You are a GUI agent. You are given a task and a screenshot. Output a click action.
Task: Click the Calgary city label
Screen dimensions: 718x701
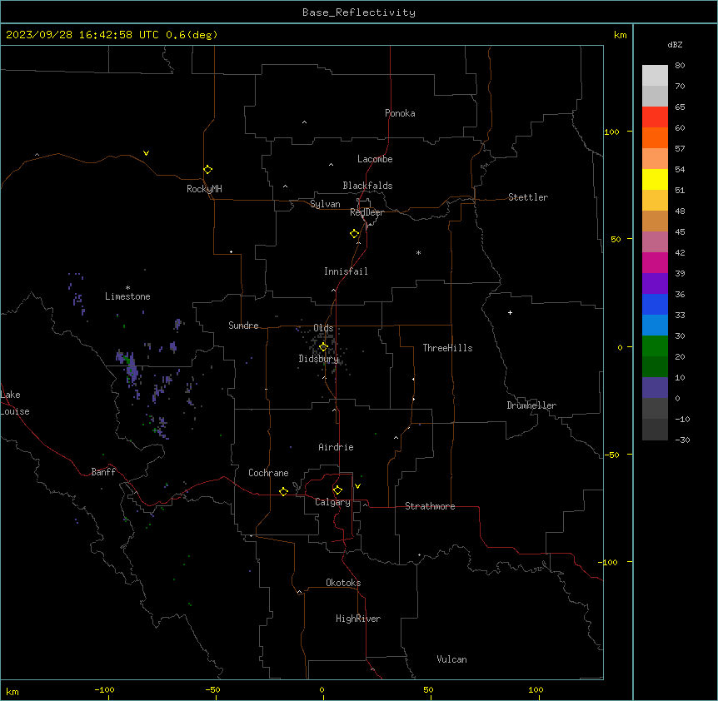tap(332, 502)
